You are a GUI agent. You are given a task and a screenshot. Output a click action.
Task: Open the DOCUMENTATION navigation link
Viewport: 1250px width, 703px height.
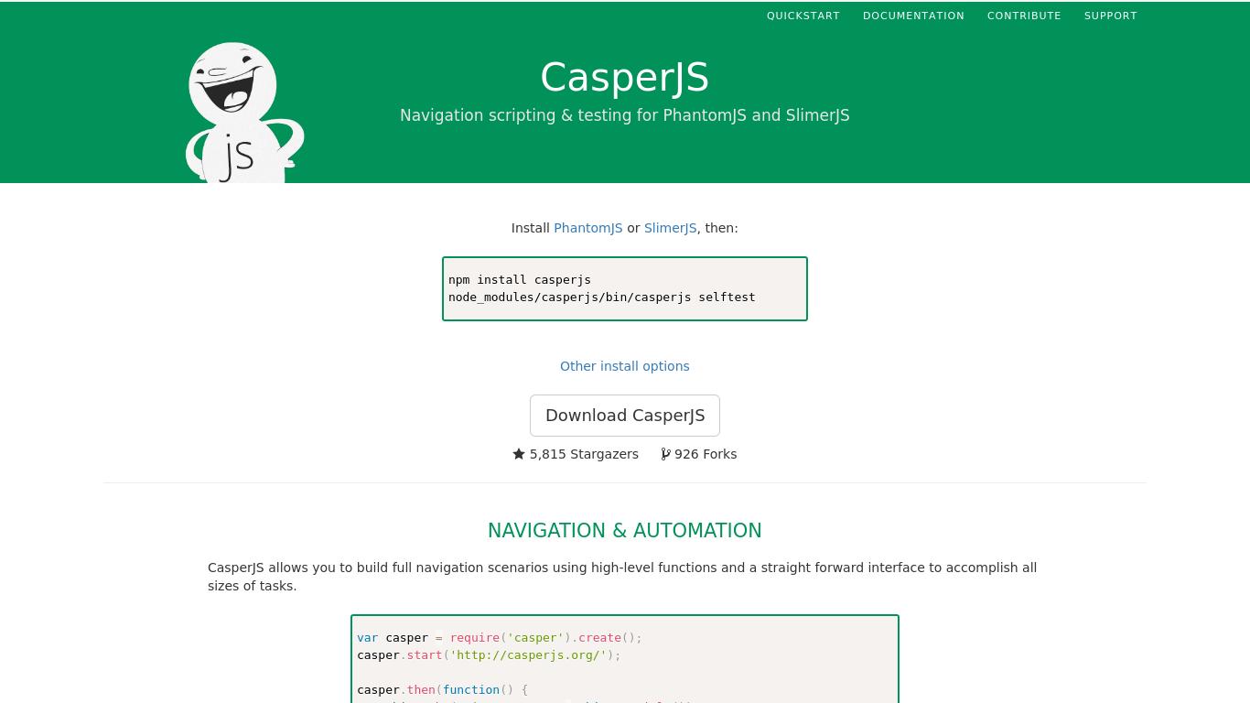[913, 16]
